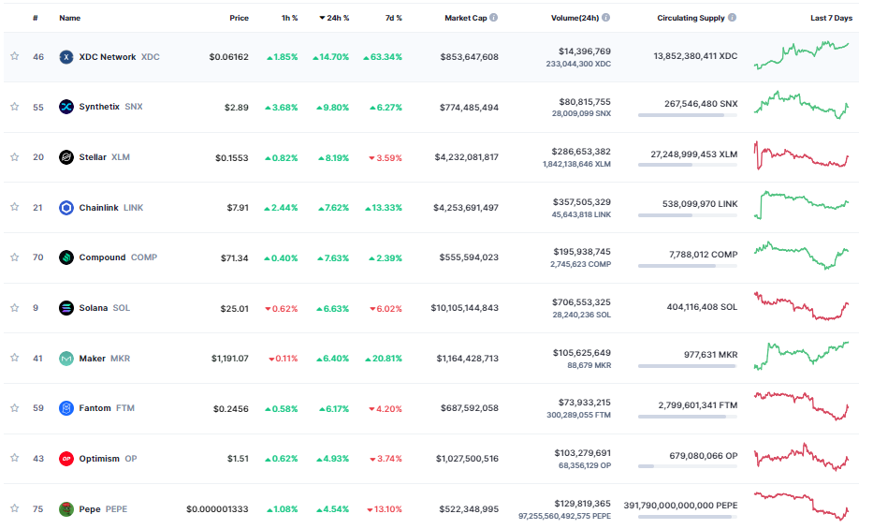The height and width of the screenshot is (529, 873).
Task: Click Solana volume $706,553,325
Action: click(x=581, y=302)
